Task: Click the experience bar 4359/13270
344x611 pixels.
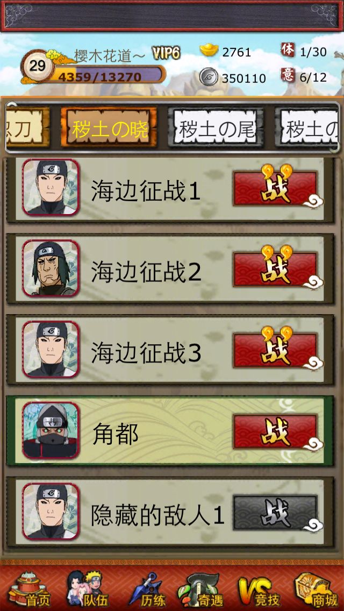Action: [x=106, y=75]
